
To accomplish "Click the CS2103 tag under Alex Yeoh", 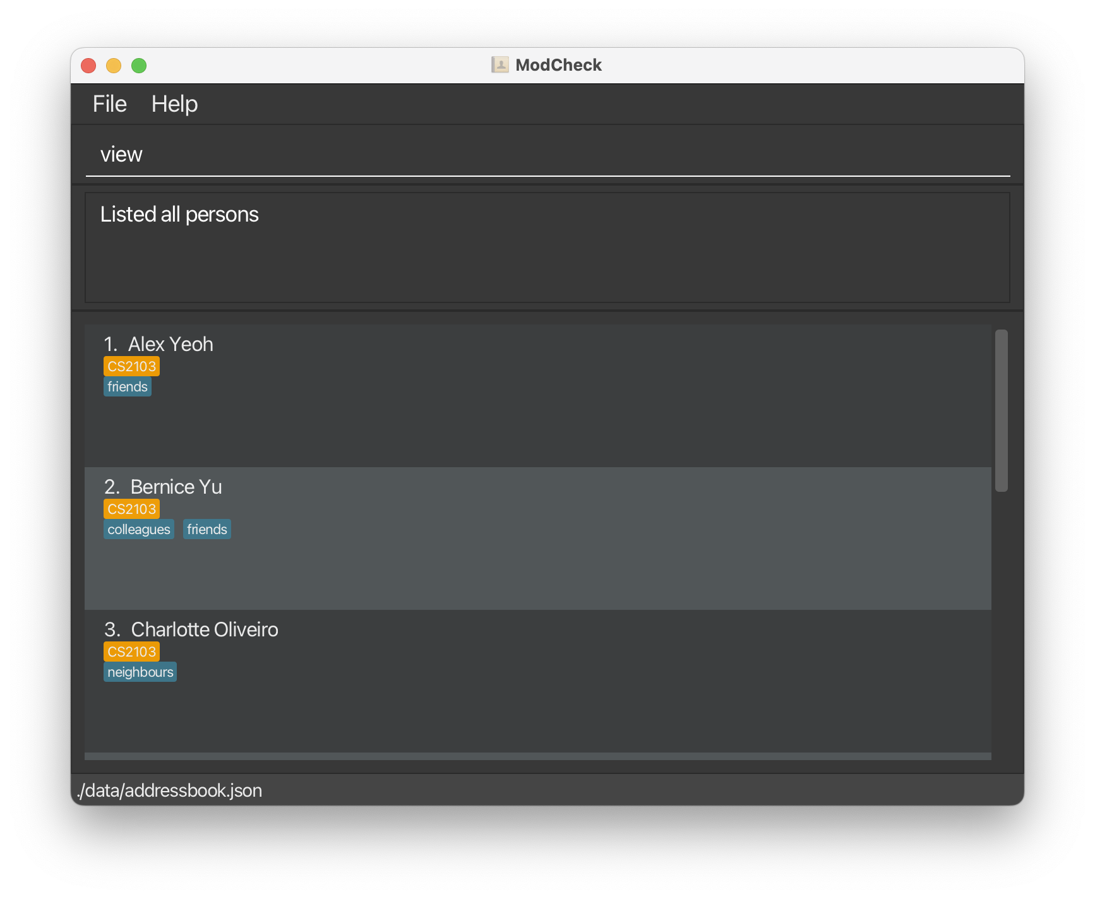I will click(x=131, y=366).
